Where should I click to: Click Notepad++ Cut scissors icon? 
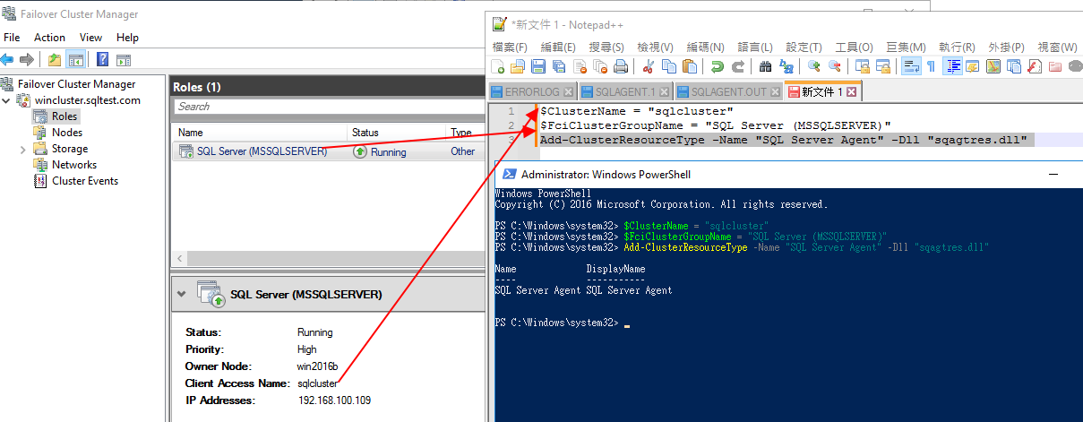coord(649,66)
